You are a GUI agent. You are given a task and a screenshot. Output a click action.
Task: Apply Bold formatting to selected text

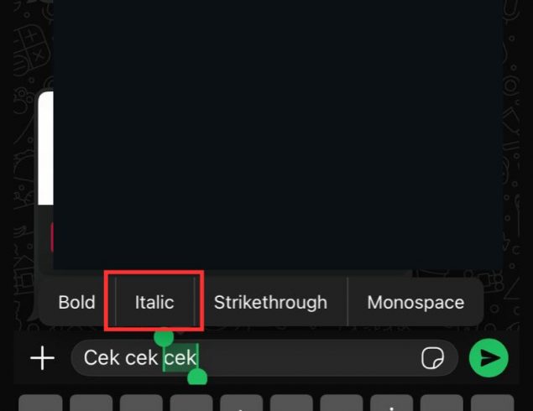tap(76, 302)
